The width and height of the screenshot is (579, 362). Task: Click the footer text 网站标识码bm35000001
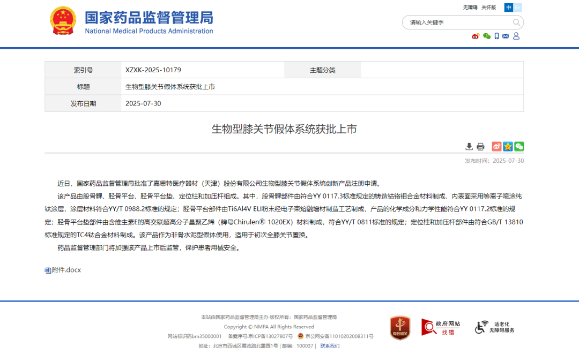(195, 336)
